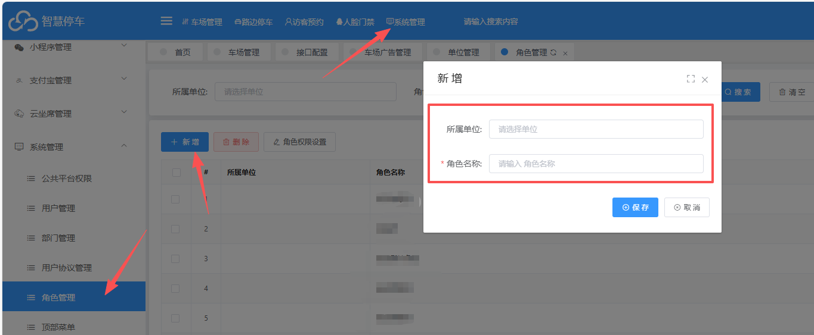The image size is (814, 335).
Task: Switch to 接口配置 tab
Action: click(x=307, y=52)
